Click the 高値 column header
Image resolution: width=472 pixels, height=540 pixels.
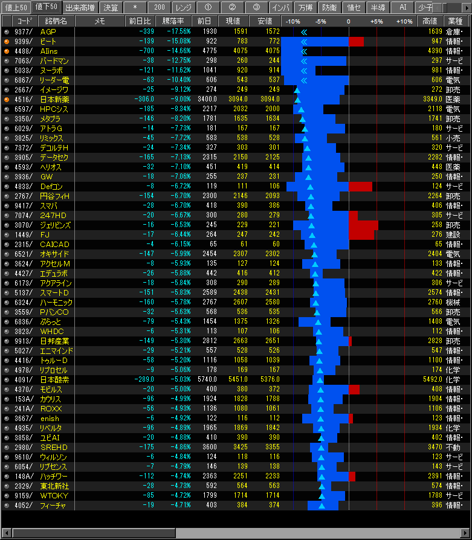pyautogui.click(x=430, y=21)
